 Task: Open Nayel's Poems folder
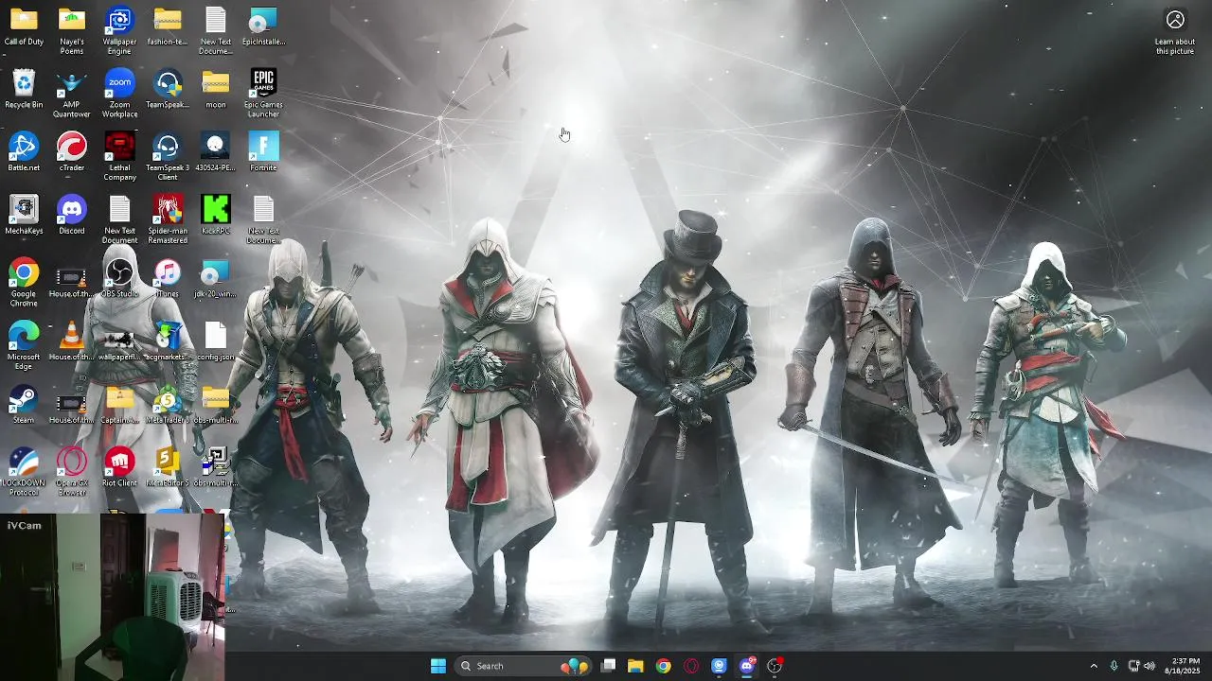click(x=72, y=31)
